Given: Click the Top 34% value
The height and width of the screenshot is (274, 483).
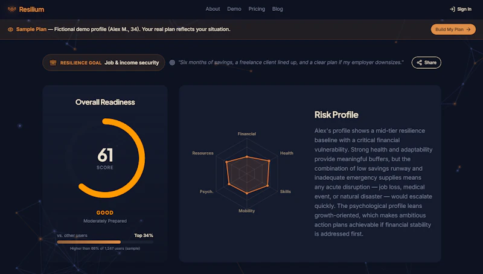Looking at the screenshot, I should (144, 235).
